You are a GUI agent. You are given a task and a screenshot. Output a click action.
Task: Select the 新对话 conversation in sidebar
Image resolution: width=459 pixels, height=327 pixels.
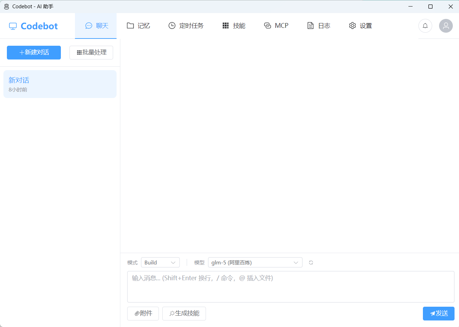click(60, 84)
